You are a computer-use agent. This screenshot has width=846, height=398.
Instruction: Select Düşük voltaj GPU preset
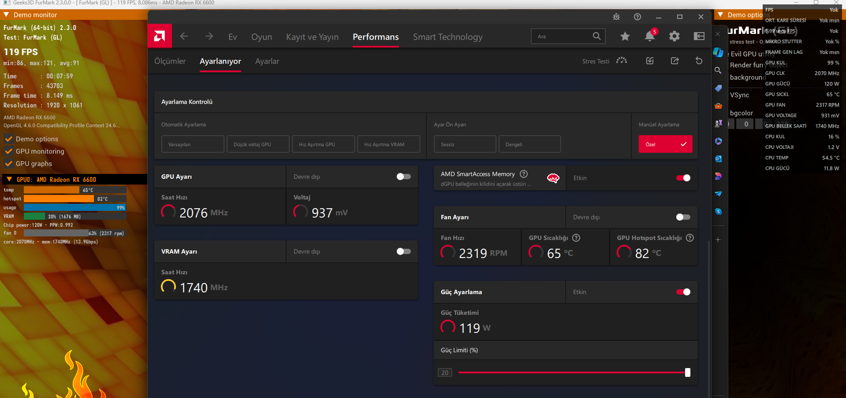pyautogui.click(x=258, y=144)
